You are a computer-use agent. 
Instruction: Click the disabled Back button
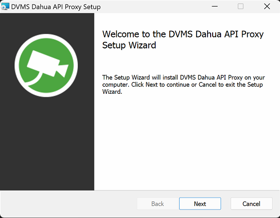158,204
